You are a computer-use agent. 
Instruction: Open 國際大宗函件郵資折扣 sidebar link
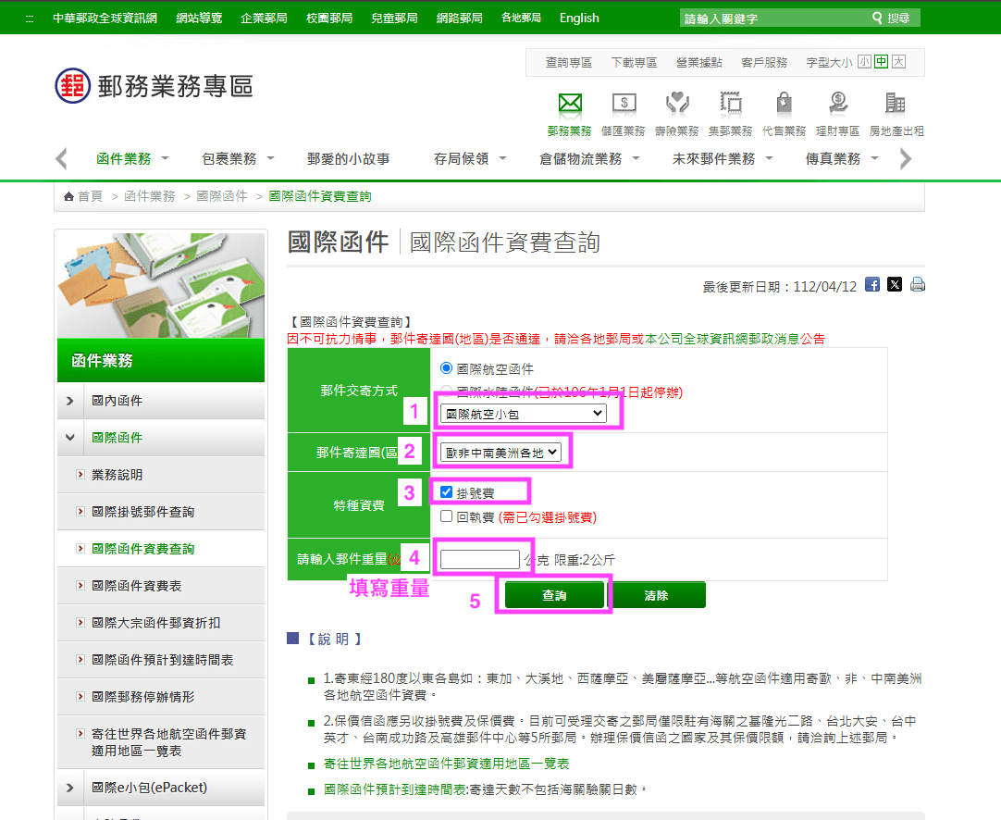pyautogui.click(x=155, y=623)
